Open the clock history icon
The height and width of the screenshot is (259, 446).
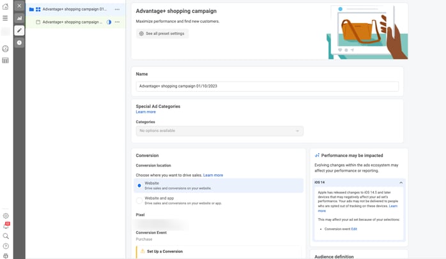19,43
